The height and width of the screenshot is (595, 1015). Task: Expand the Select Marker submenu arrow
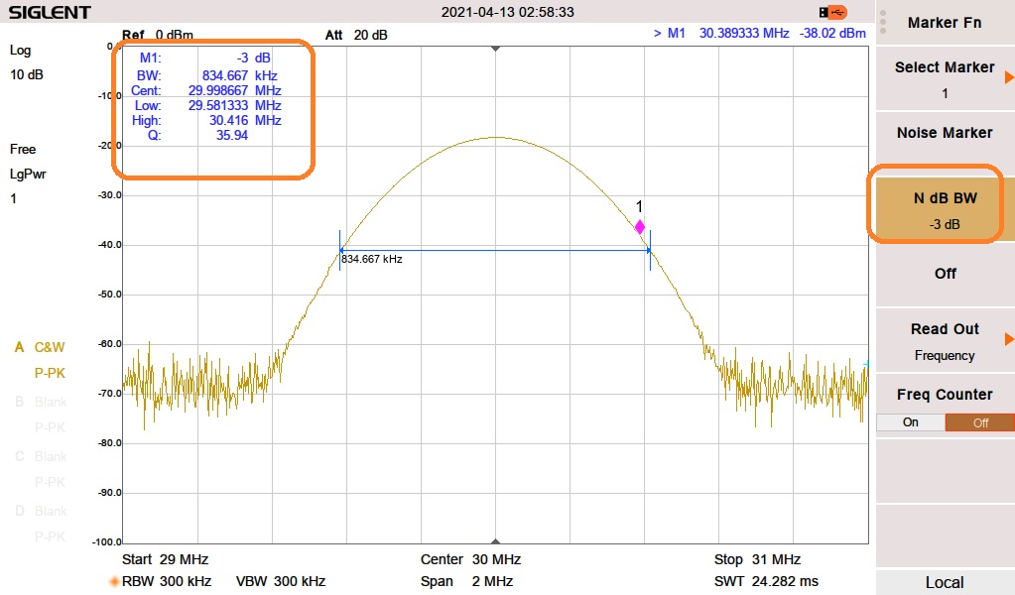click(1009, 77)
